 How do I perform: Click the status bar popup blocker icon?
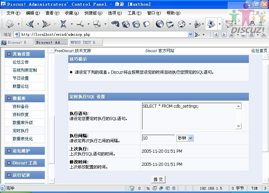pyautogui.click(x=148, y=188)
